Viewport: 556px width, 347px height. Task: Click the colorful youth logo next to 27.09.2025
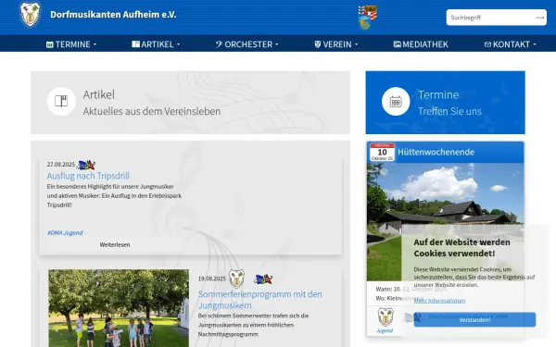pyautogui.click(x=86, y=165)
